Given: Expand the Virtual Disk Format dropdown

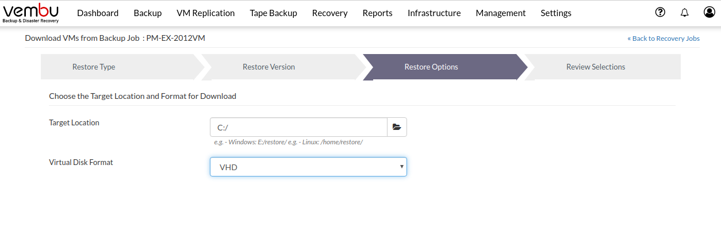Looking at the screenshot, I should (308, 167).
